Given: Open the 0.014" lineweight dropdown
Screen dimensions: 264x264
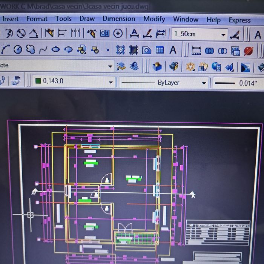Looking at the screenshot, I should pyautogui.click(x=238, y=83).
